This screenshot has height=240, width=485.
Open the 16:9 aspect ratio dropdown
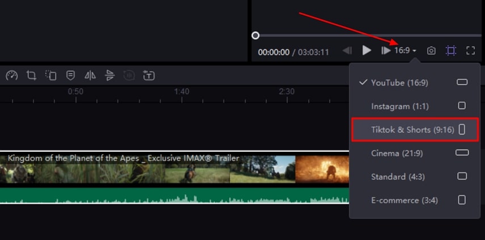405,50
